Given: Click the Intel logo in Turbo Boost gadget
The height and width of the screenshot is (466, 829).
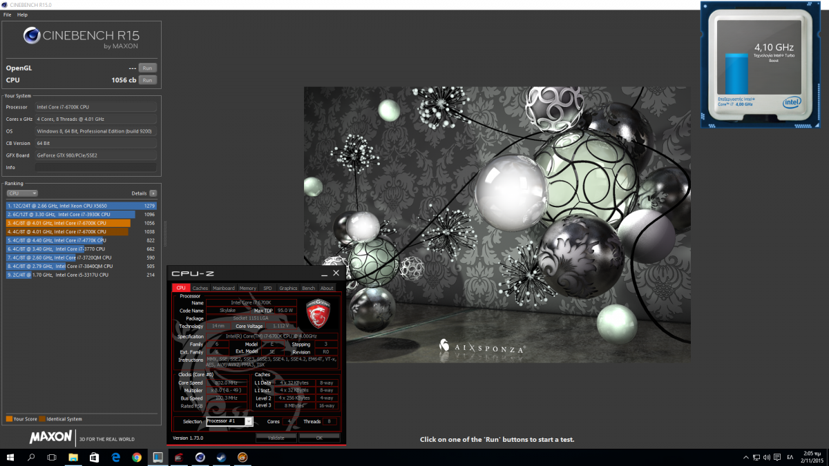Looking at the screenshot, I should pyautogui.click(x=792, y=102).
